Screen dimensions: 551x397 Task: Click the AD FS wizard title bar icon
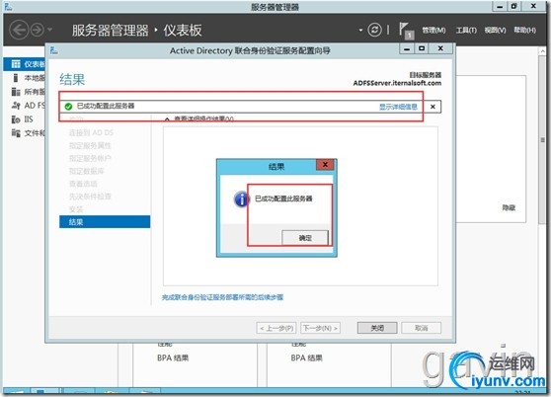point(53,50)
